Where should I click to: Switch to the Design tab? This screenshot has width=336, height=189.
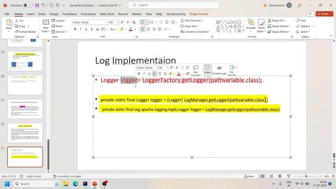[x=54, y=14]
